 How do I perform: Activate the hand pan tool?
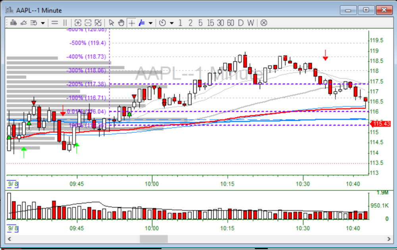click(x=121, y=23)
